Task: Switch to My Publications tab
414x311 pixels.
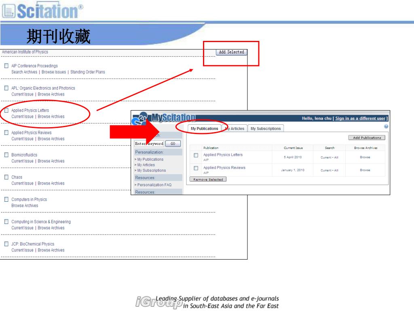Action: pyautogui.click(x=204, y=128)
